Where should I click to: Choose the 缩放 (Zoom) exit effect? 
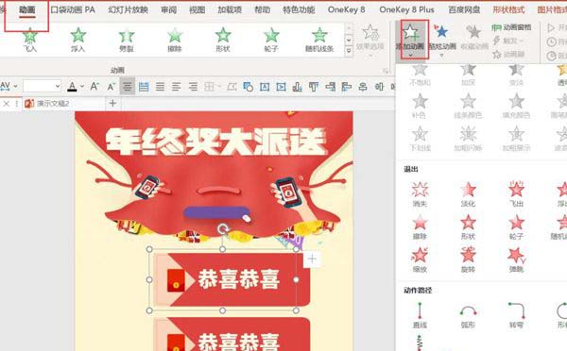[420, 259]
